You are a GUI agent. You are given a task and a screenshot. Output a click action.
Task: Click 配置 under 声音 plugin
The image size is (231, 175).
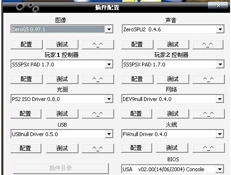pyautogui.click(x=137, y=45)
